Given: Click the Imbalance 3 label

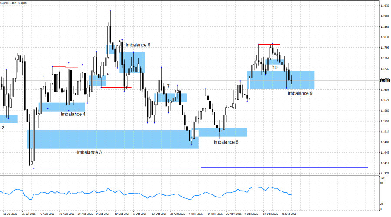Looking at the screenshot, I should point(89,152).
